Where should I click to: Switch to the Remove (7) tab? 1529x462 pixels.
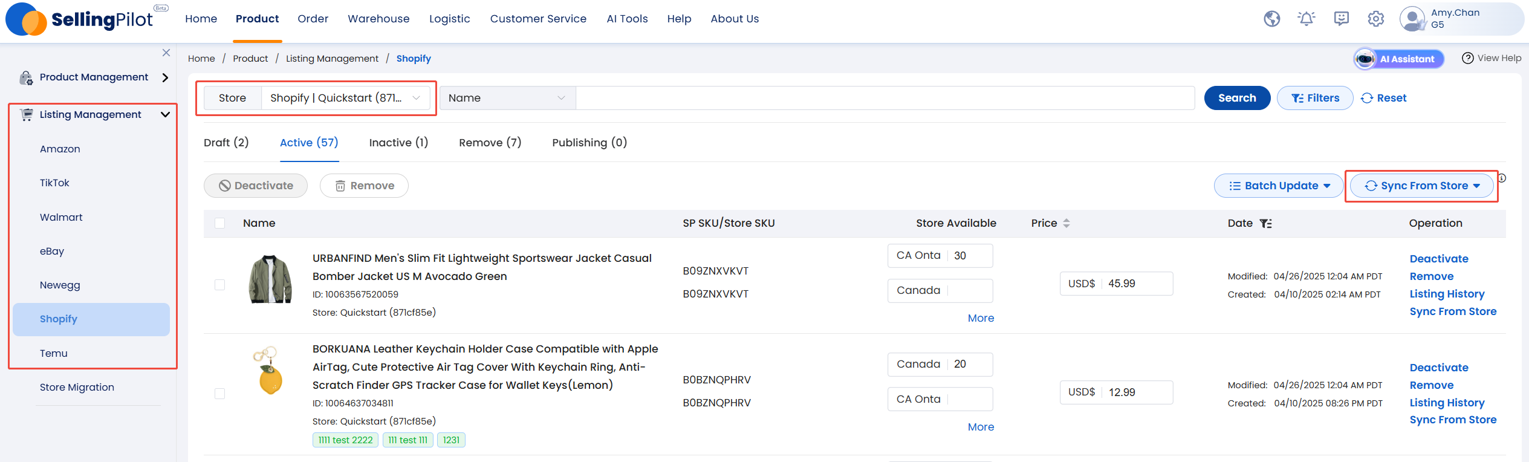pos(490,143)
